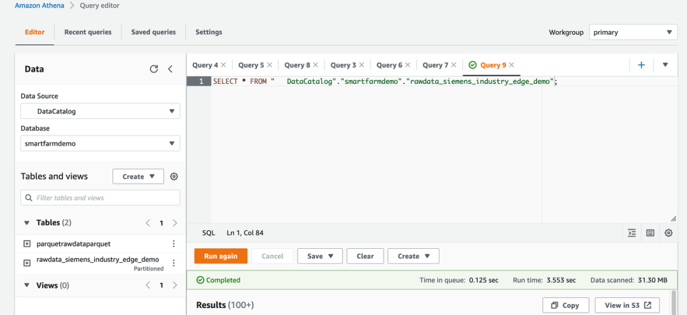Select the Query 3 tab
The width and height of the screenshot is (687, 315).
pyautogui.click(x=343, y=65)
